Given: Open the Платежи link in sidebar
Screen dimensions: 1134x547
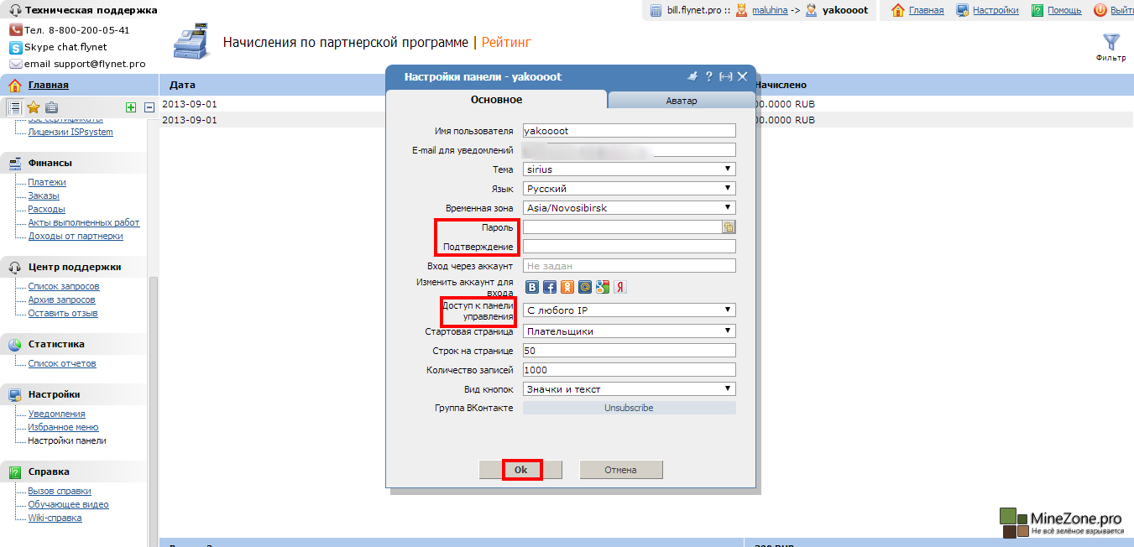Looking at the screenshot, I should coord(47,182).
